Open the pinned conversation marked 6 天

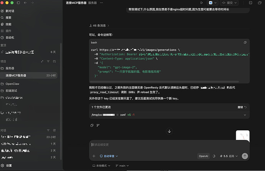click(x=28, y=52)
